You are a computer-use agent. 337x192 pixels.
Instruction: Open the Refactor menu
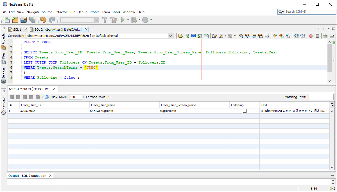click(61, 12)
